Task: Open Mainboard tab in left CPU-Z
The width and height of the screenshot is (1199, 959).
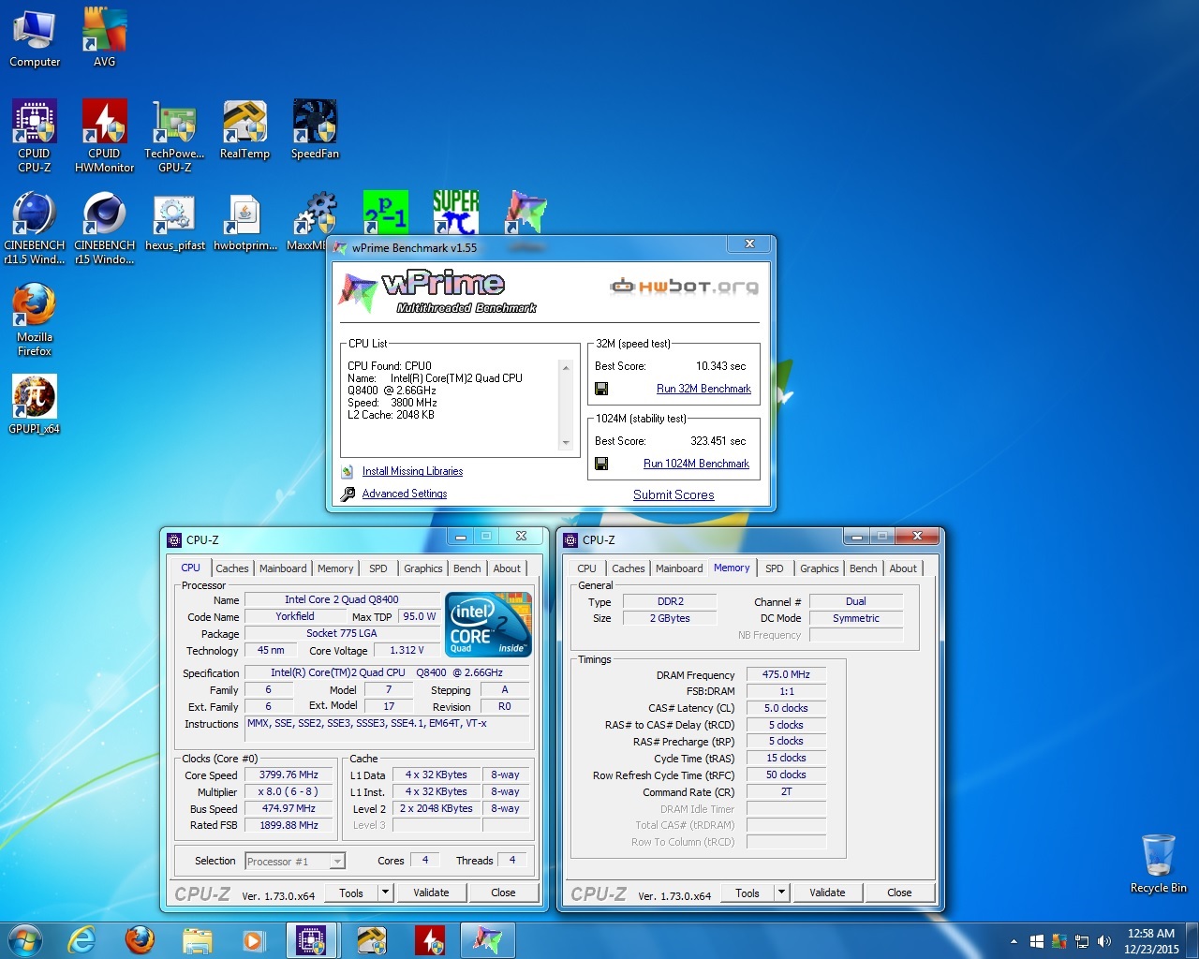Action: pyautogui.click(x=283, y=568)
